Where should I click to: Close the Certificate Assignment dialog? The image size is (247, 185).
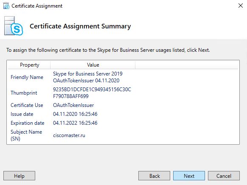[241, 6]
